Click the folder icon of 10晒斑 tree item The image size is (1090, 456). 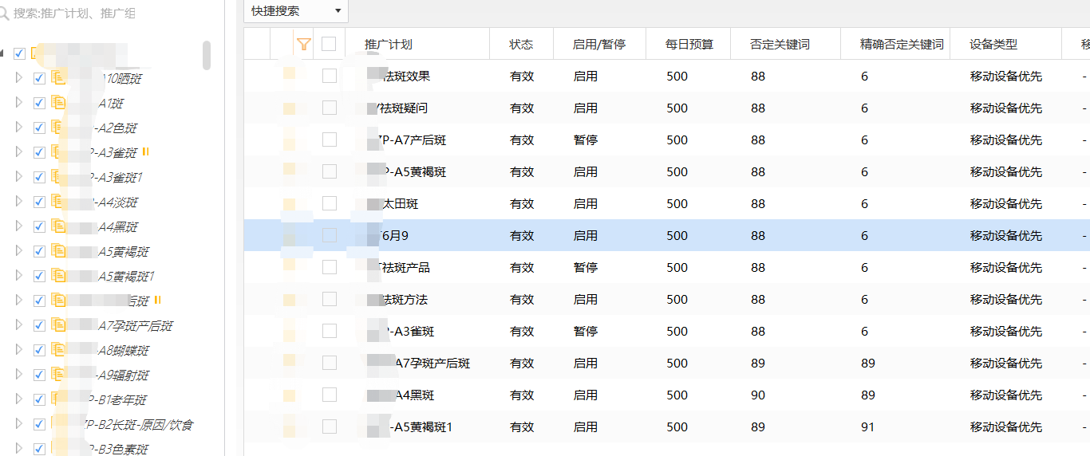(58, 78)
